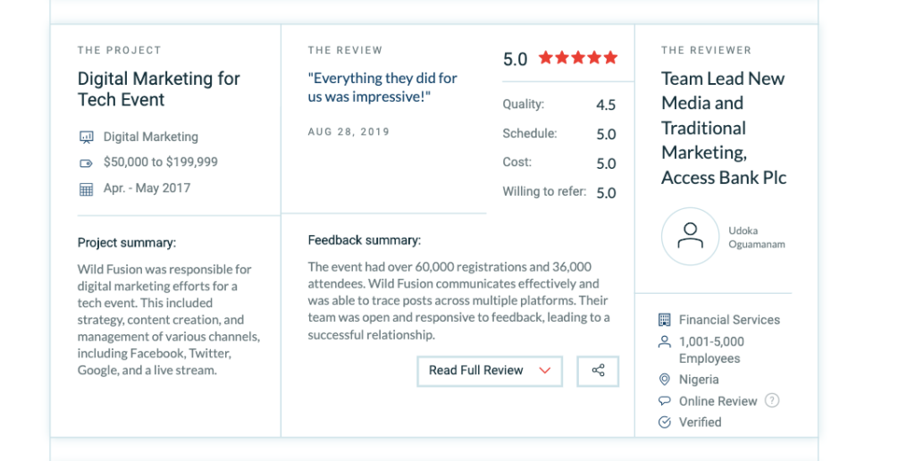Click the five red star rating

click(x=578, y=58)
